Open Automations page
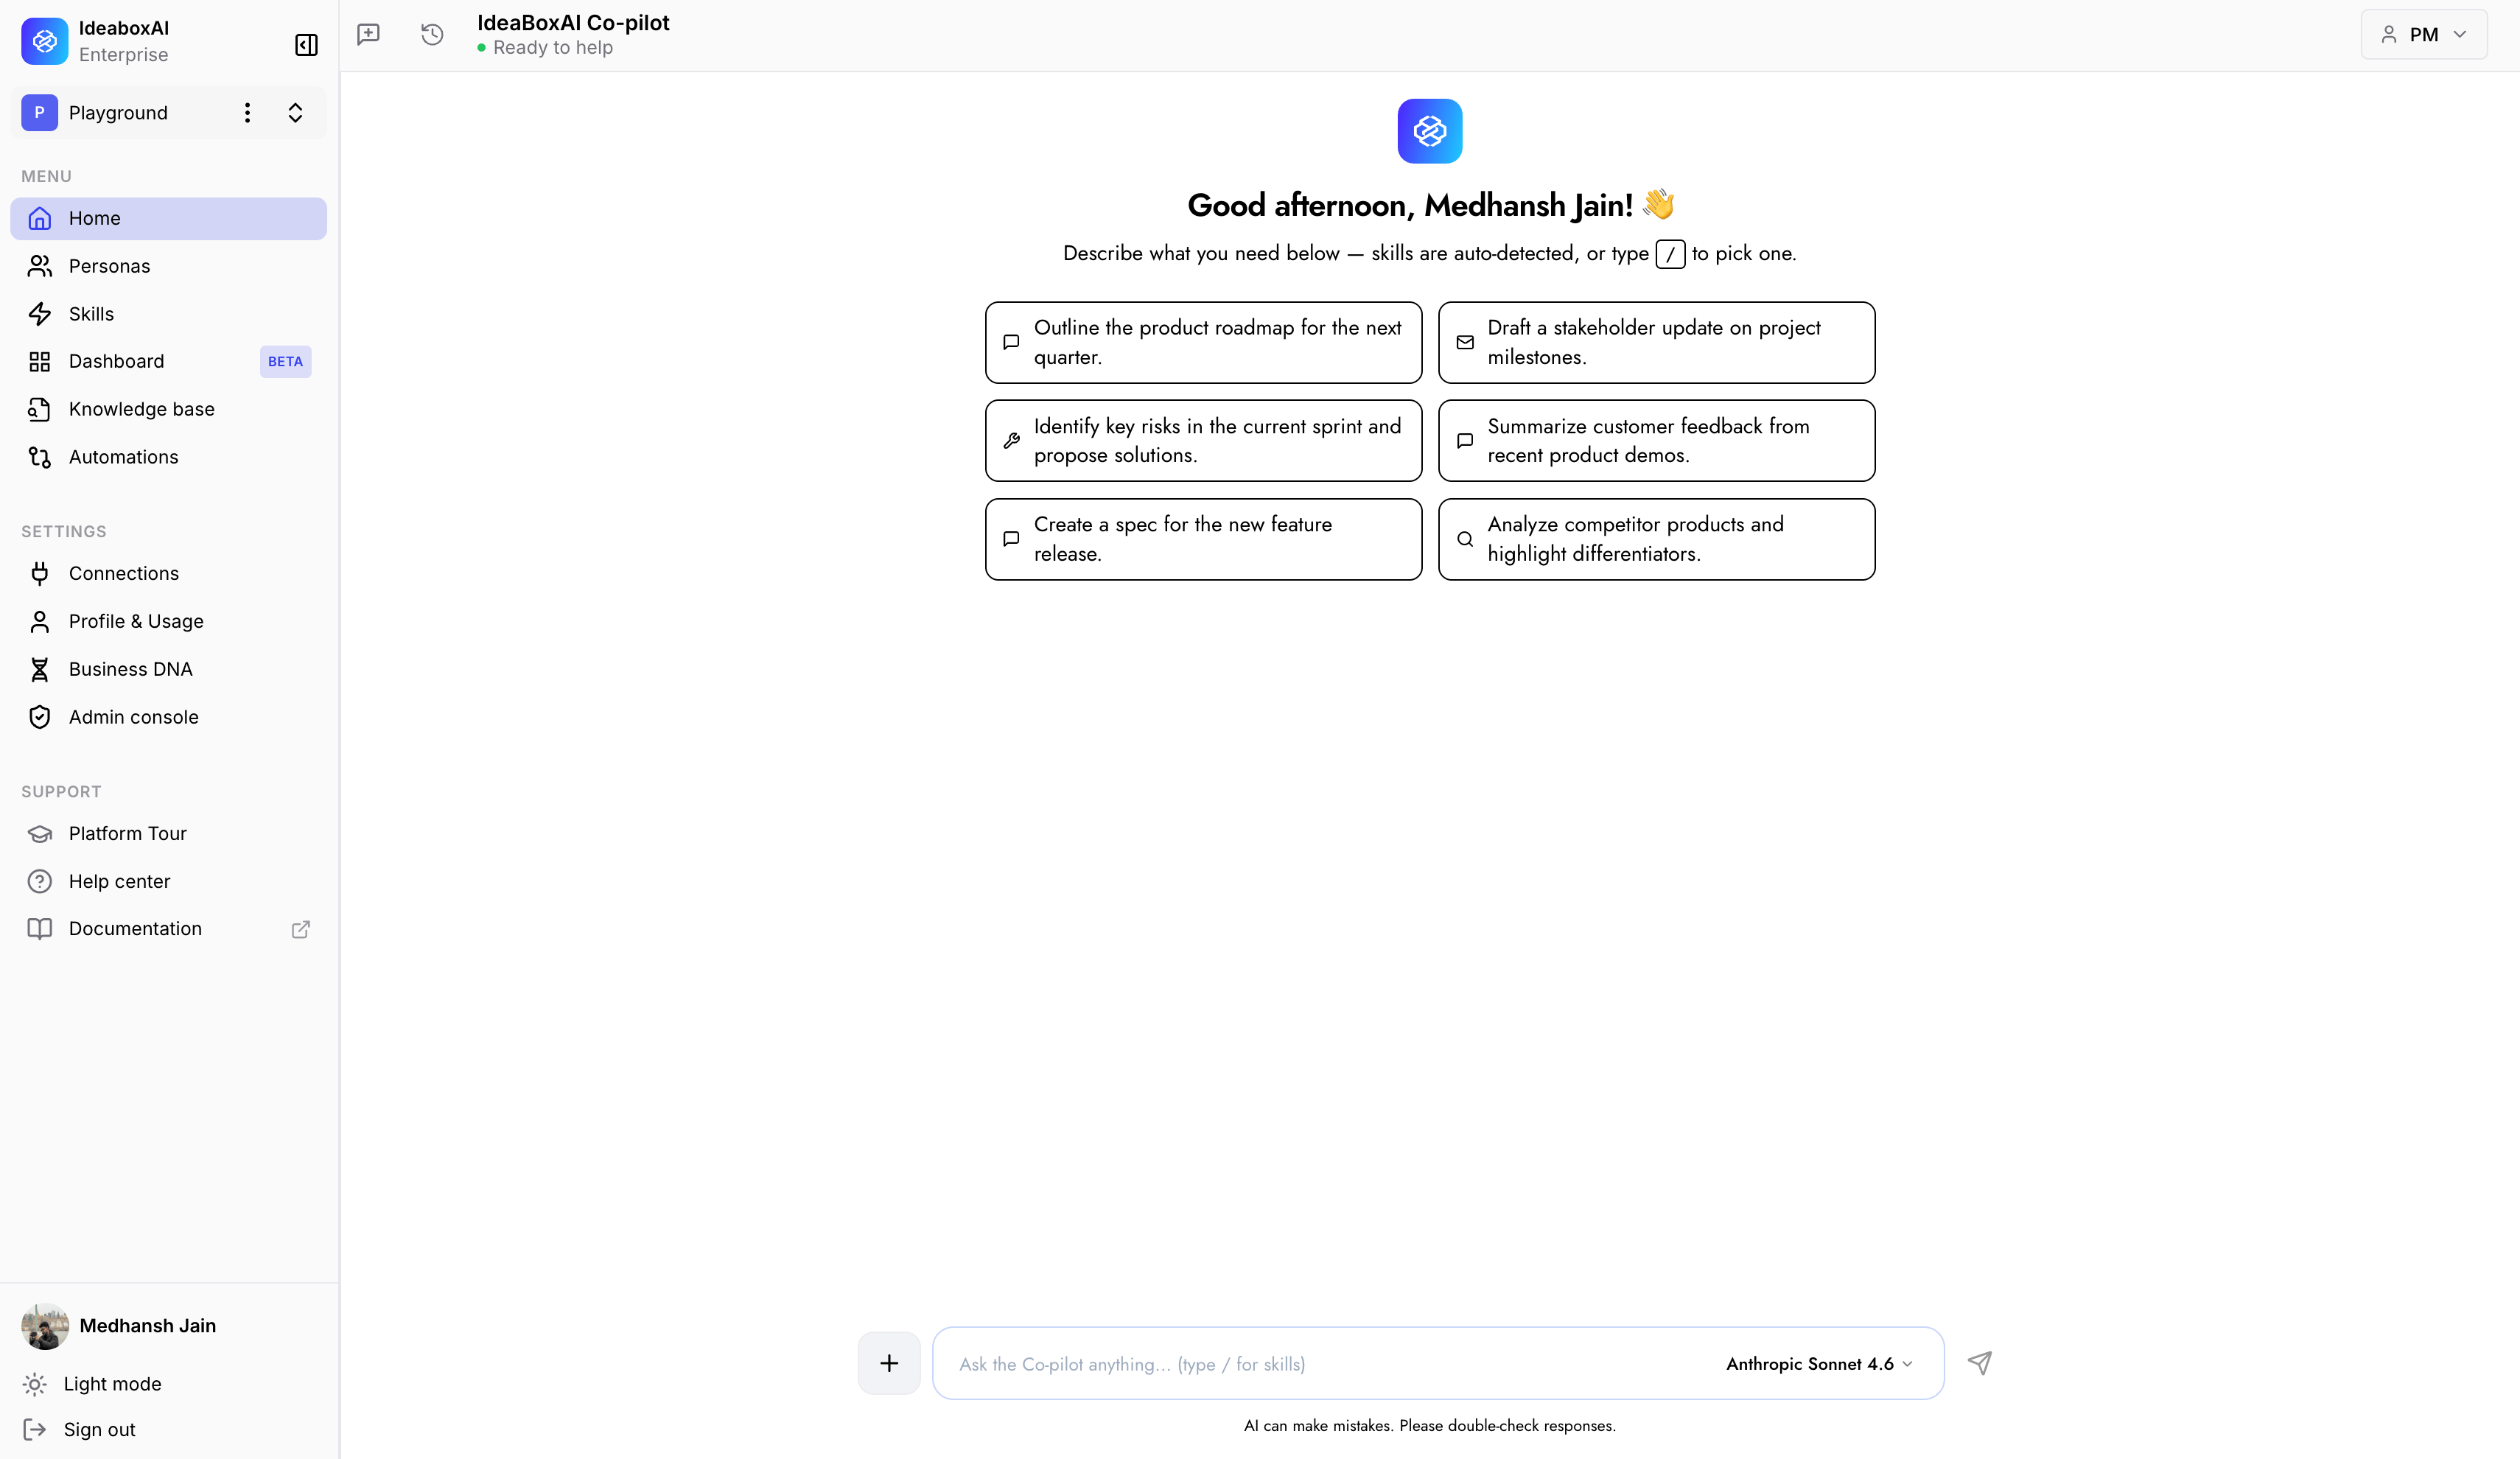Viewport: 2520px width, 1459px height. tap(169, 457)
